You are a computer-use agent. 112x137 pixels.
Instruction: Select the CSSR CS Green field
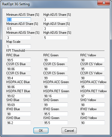tap(56, 69)
